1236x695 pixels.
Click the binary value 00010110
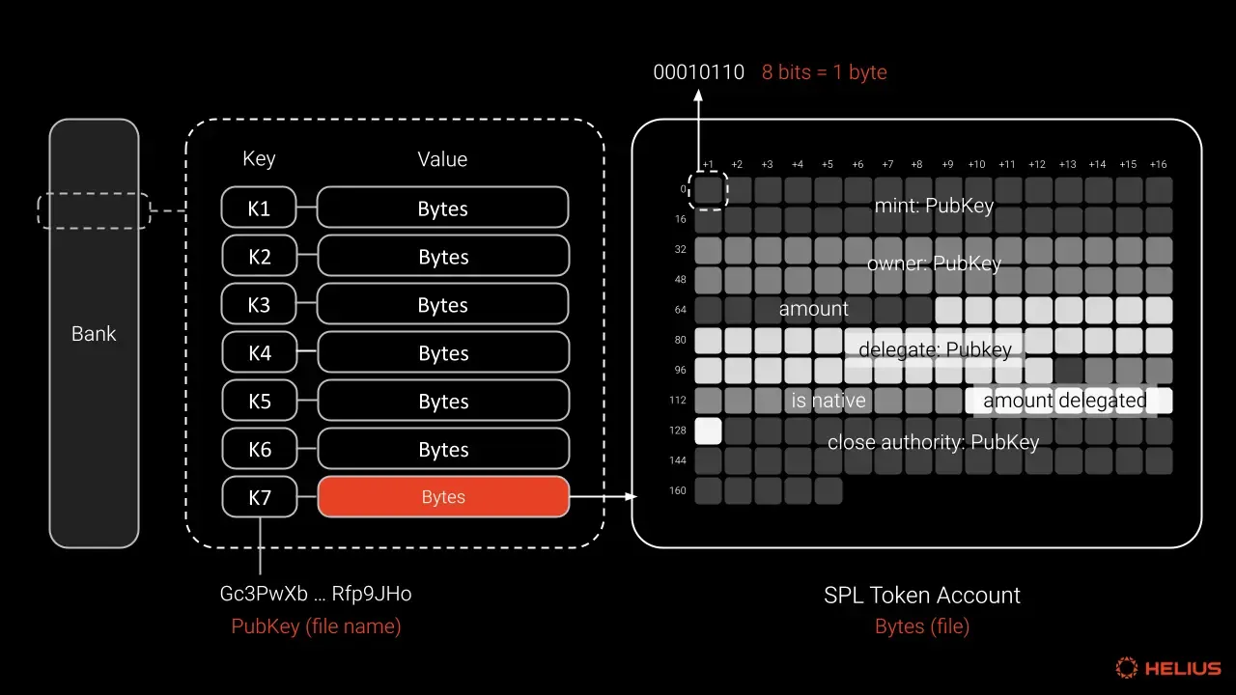[699, 72]
